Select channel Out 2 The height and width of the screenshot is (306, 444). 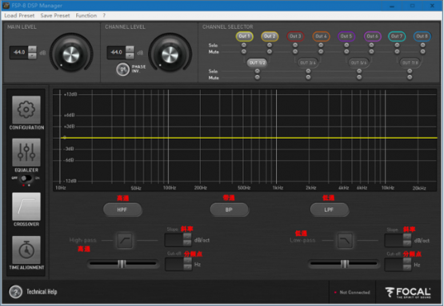click(270, 36)
